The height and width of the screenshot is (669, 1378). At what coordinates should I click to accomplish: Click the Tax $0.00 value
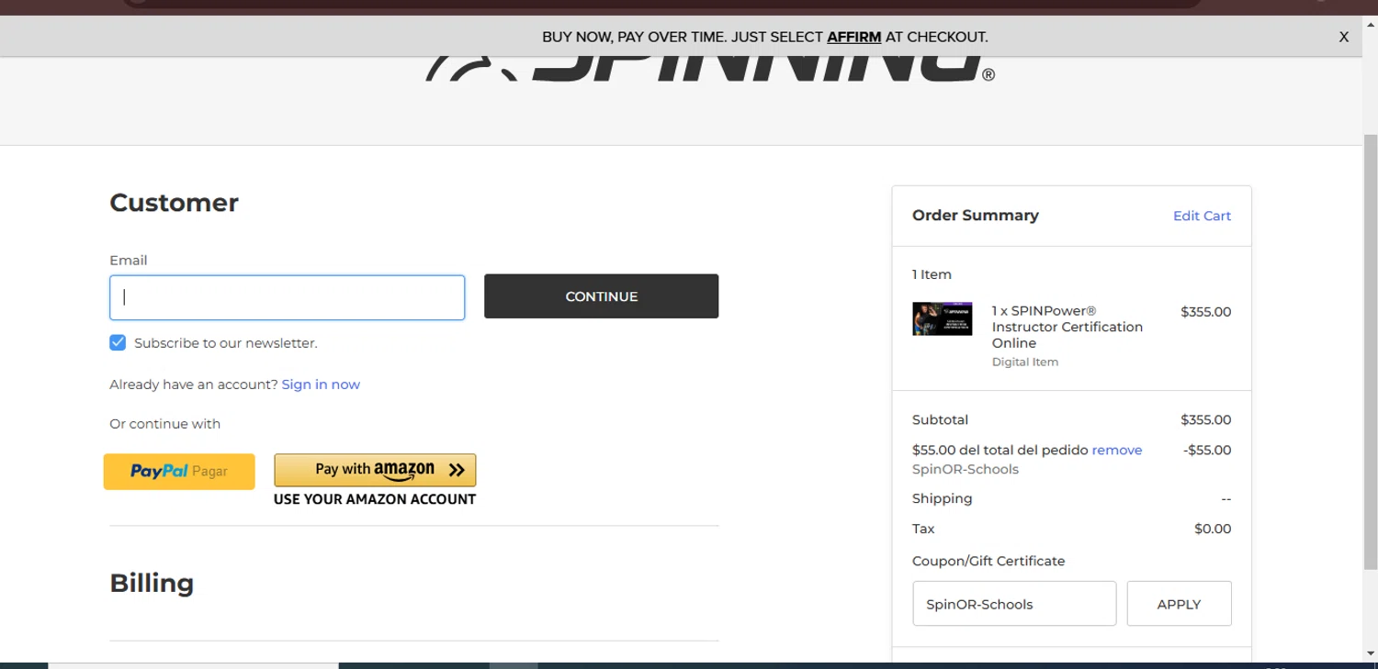(x=1213, y=529)
